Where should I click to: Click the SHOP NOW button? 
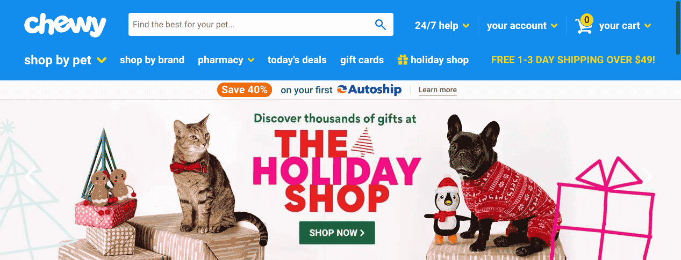pyautogui.click(x=337, y=233)
